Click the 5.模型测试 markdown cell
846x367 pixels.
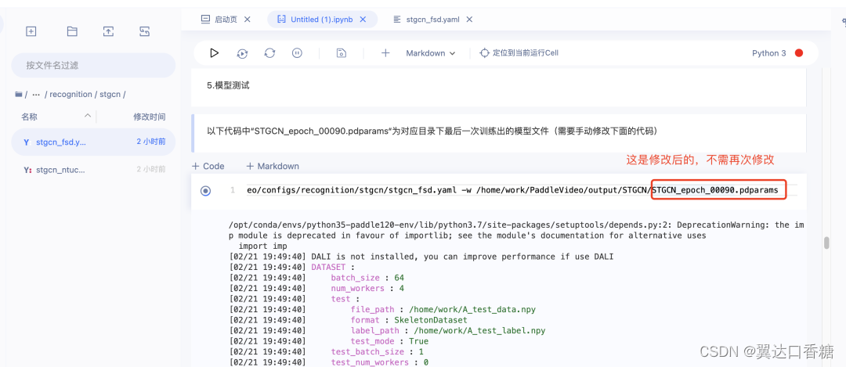(498, 86)
